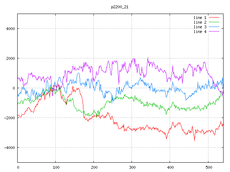This screenshot has height=172, width=230.
Task: Toggle the line 1 legend label
Action: click(200, 18)
